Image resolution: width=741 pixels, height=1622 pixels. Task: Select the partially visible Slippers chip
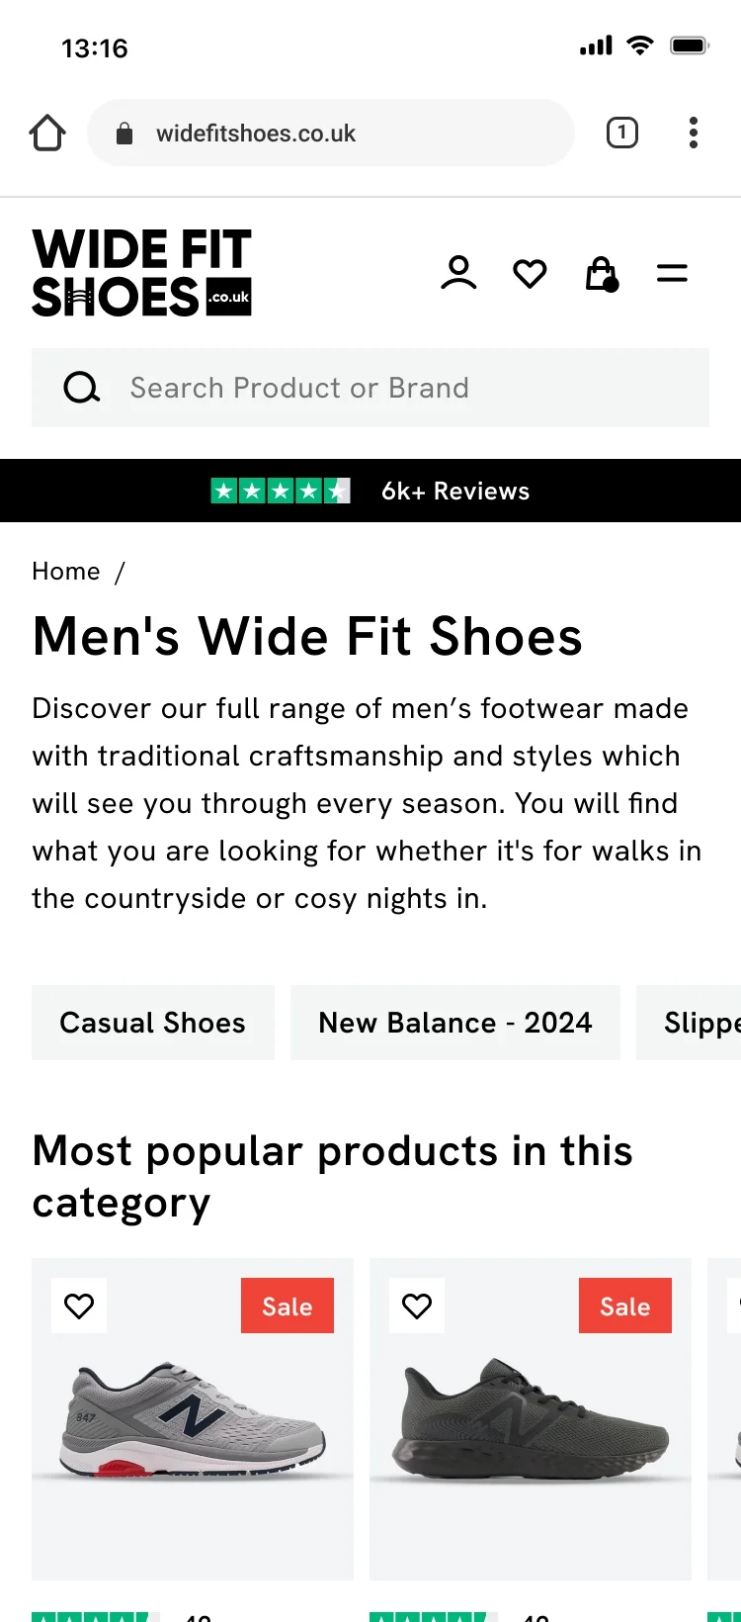pyautogui.click(x=689, y=1023)
